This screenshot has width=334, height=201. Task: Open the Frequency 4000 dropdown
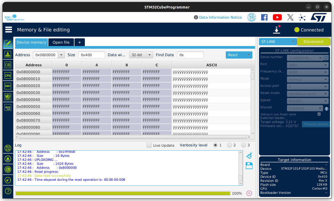(x=308, y=72)
